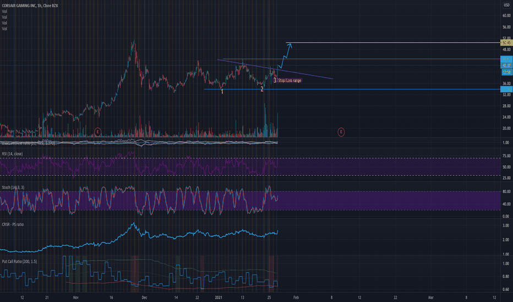Click the 48.00 price axis value
The height and width of the screenshot is (302, 513).
click(506, 49)
